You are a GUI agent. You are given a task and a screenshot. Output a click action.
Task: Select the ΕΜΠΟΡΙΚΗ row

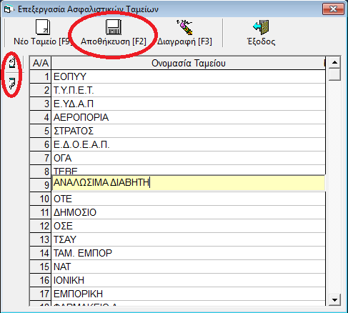click(x=188, y=294)
